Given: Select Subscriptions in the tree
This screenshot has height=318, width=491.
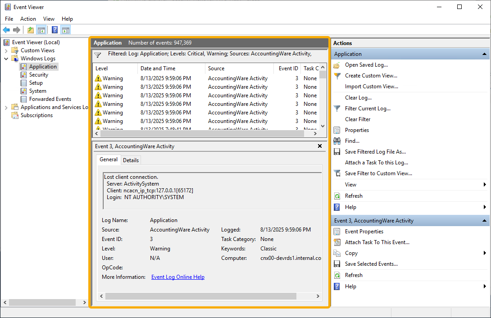Looking at the screenshot, I should [x=36, y=115].
